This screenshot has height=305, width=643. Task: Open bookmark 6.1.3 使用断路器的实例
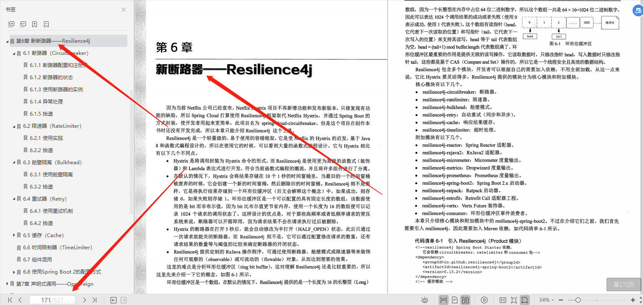[56, 90]
